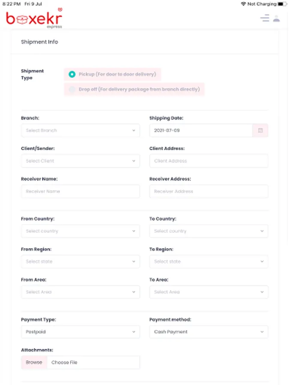Open the To Region state dropdown

tap(209, 261)
